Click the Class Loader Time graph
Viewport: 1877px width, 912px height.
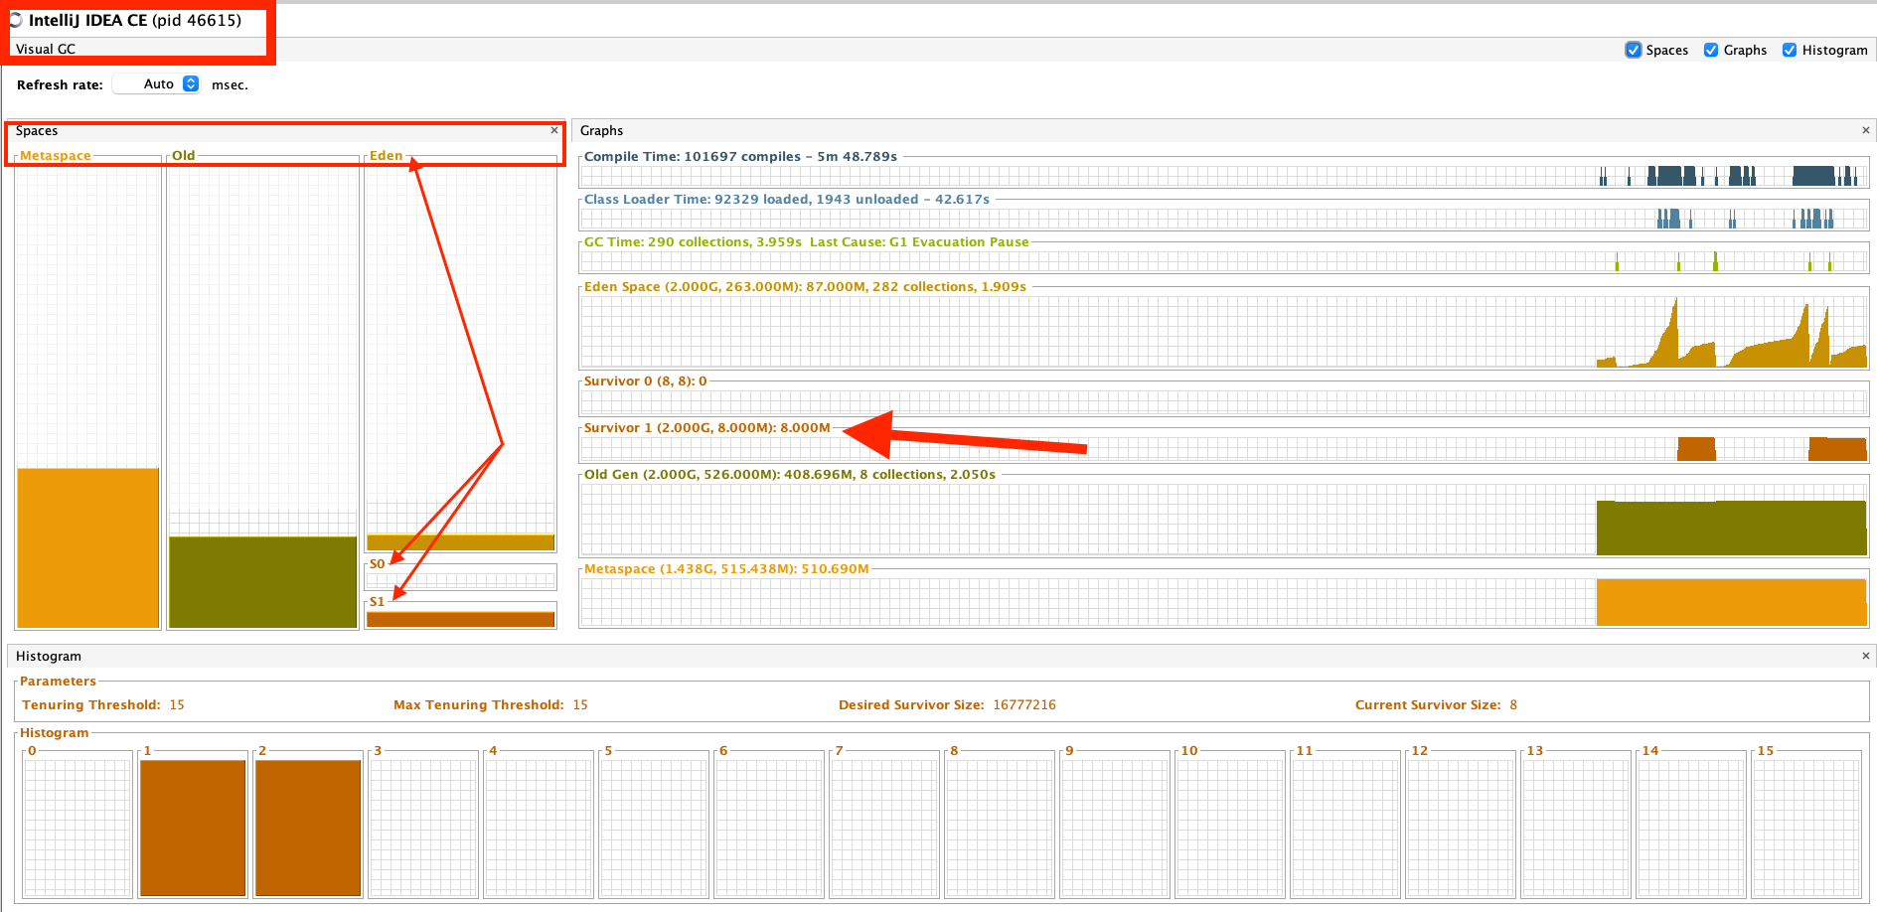1223,219
